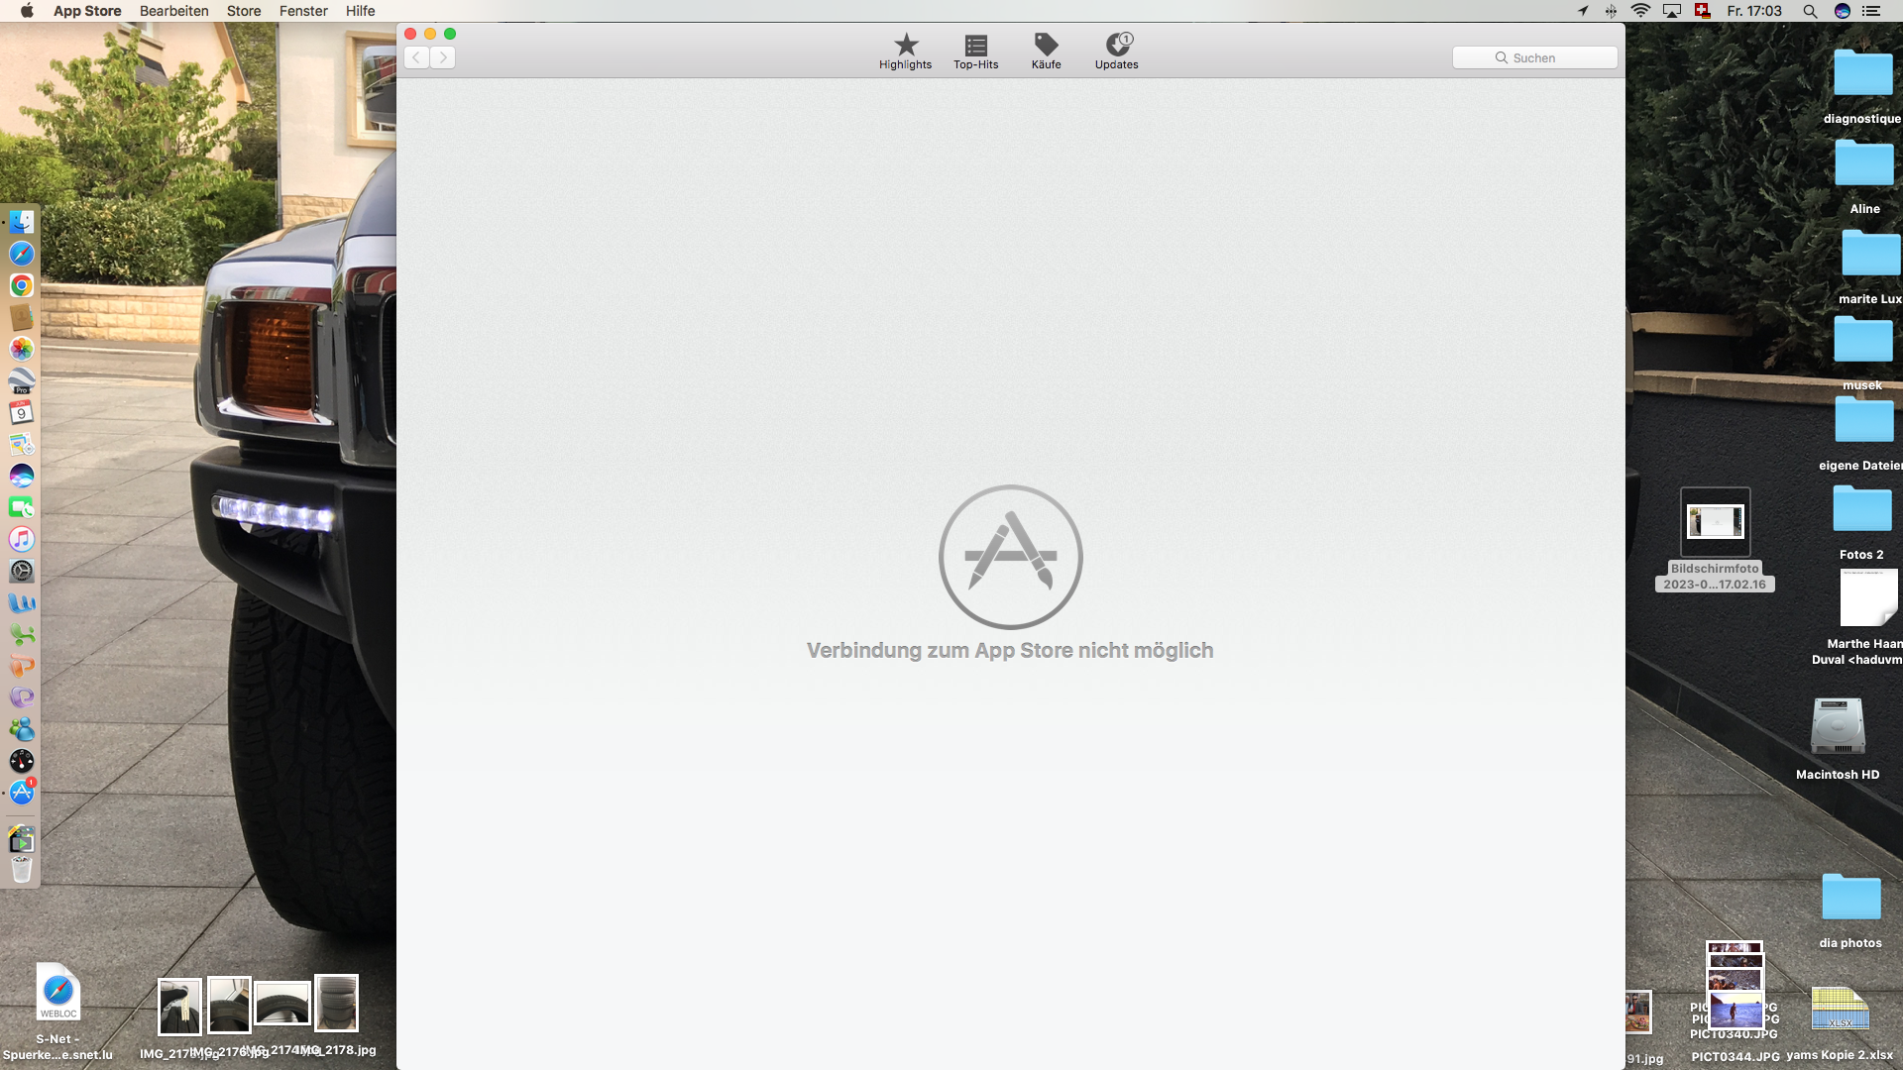Open the Store menu
Viewport: 1903px width, 1070px height.
pyautogui.click(x=244, y=11)
